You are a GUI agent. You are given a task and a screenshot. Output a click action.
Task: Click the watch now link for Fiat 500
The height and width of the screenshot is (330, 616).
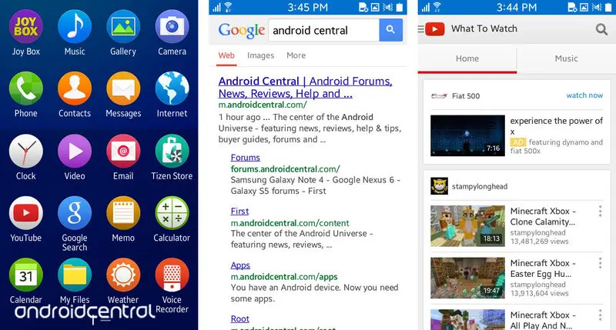click(584, 95)
